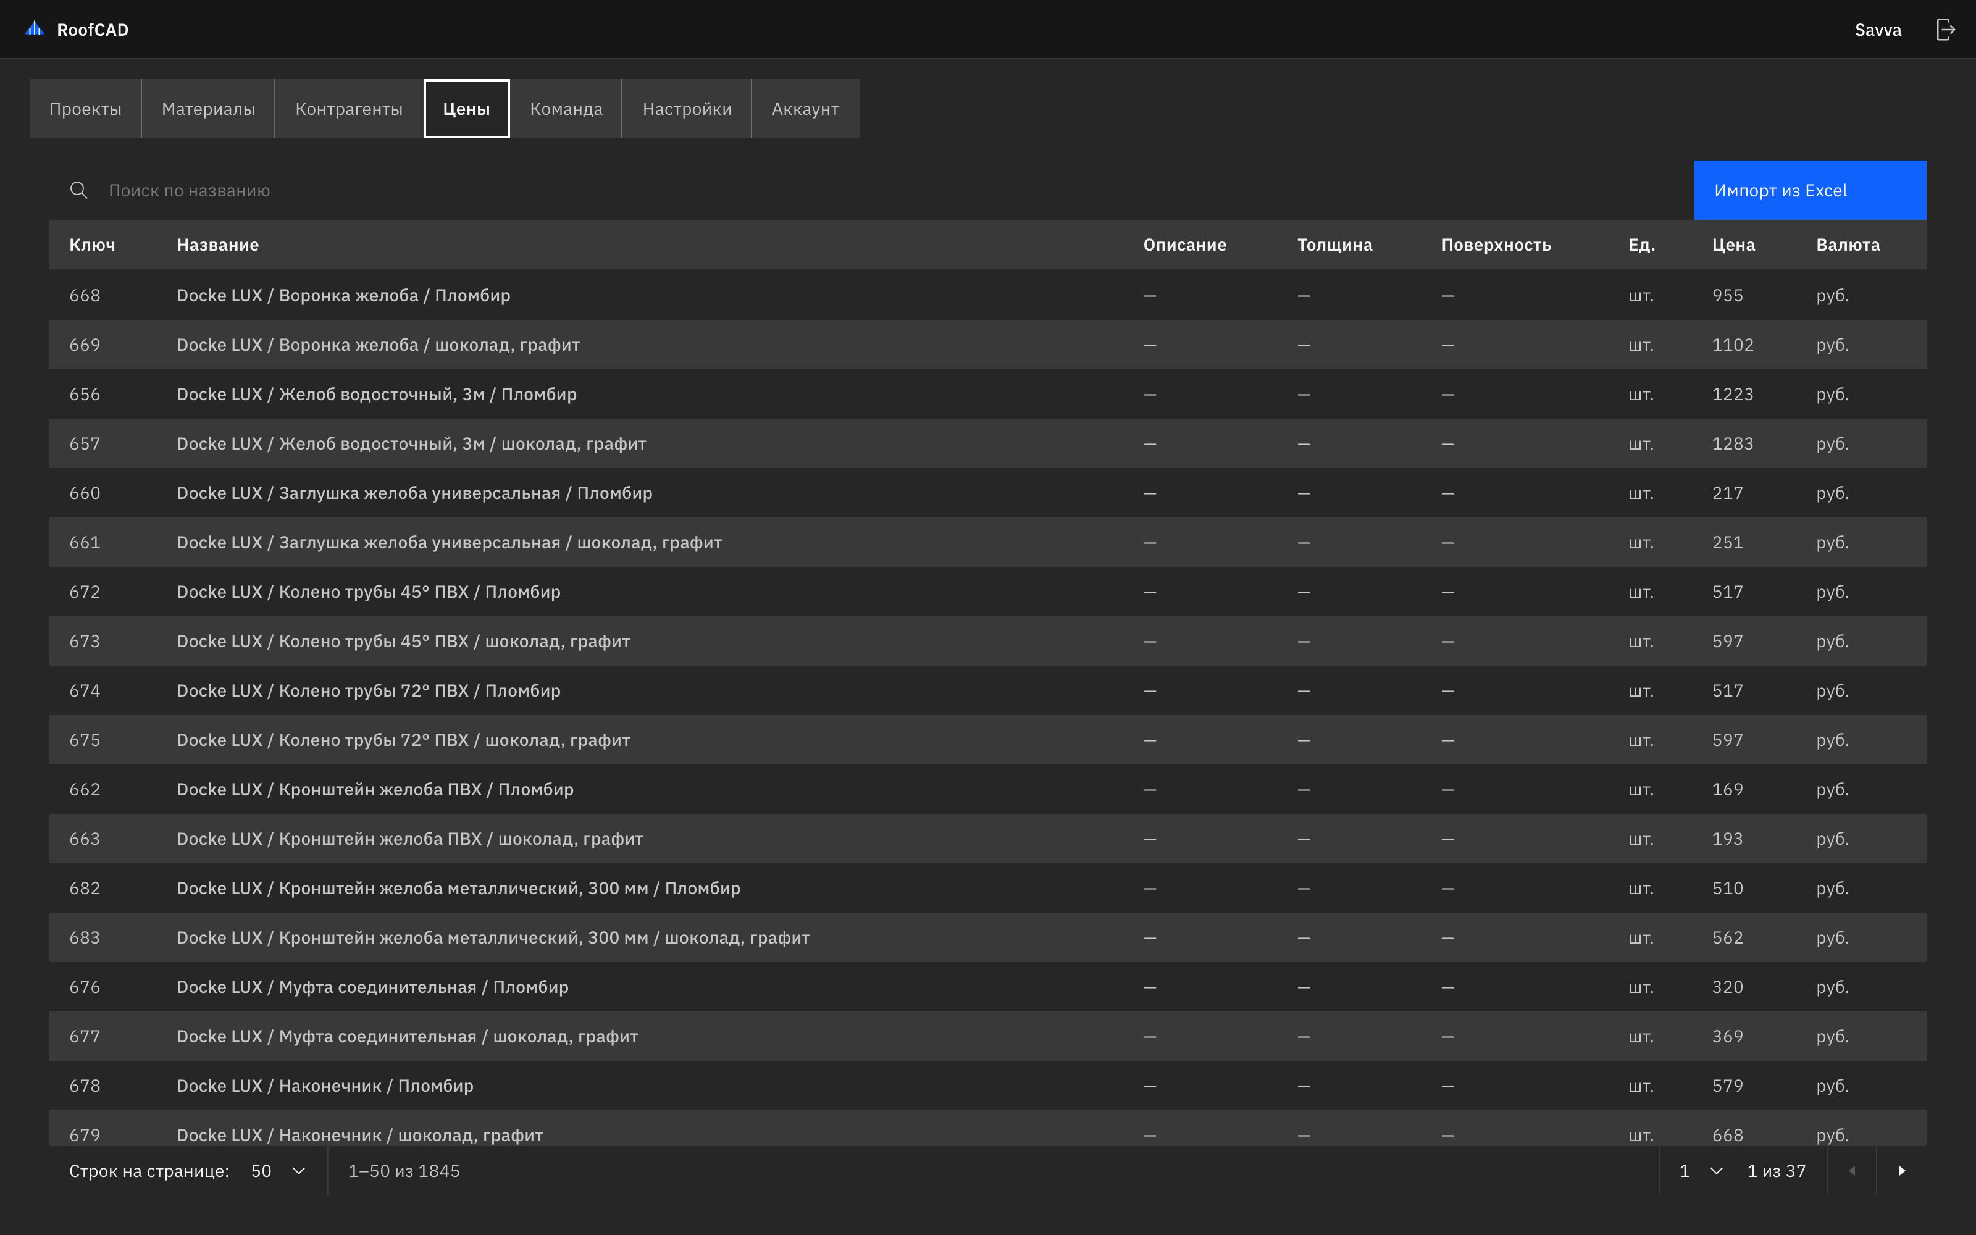The image size is (1976, 1235).
Task: Select row Воронка желоба / шоколад, графит
Action: tap(988, 345)
